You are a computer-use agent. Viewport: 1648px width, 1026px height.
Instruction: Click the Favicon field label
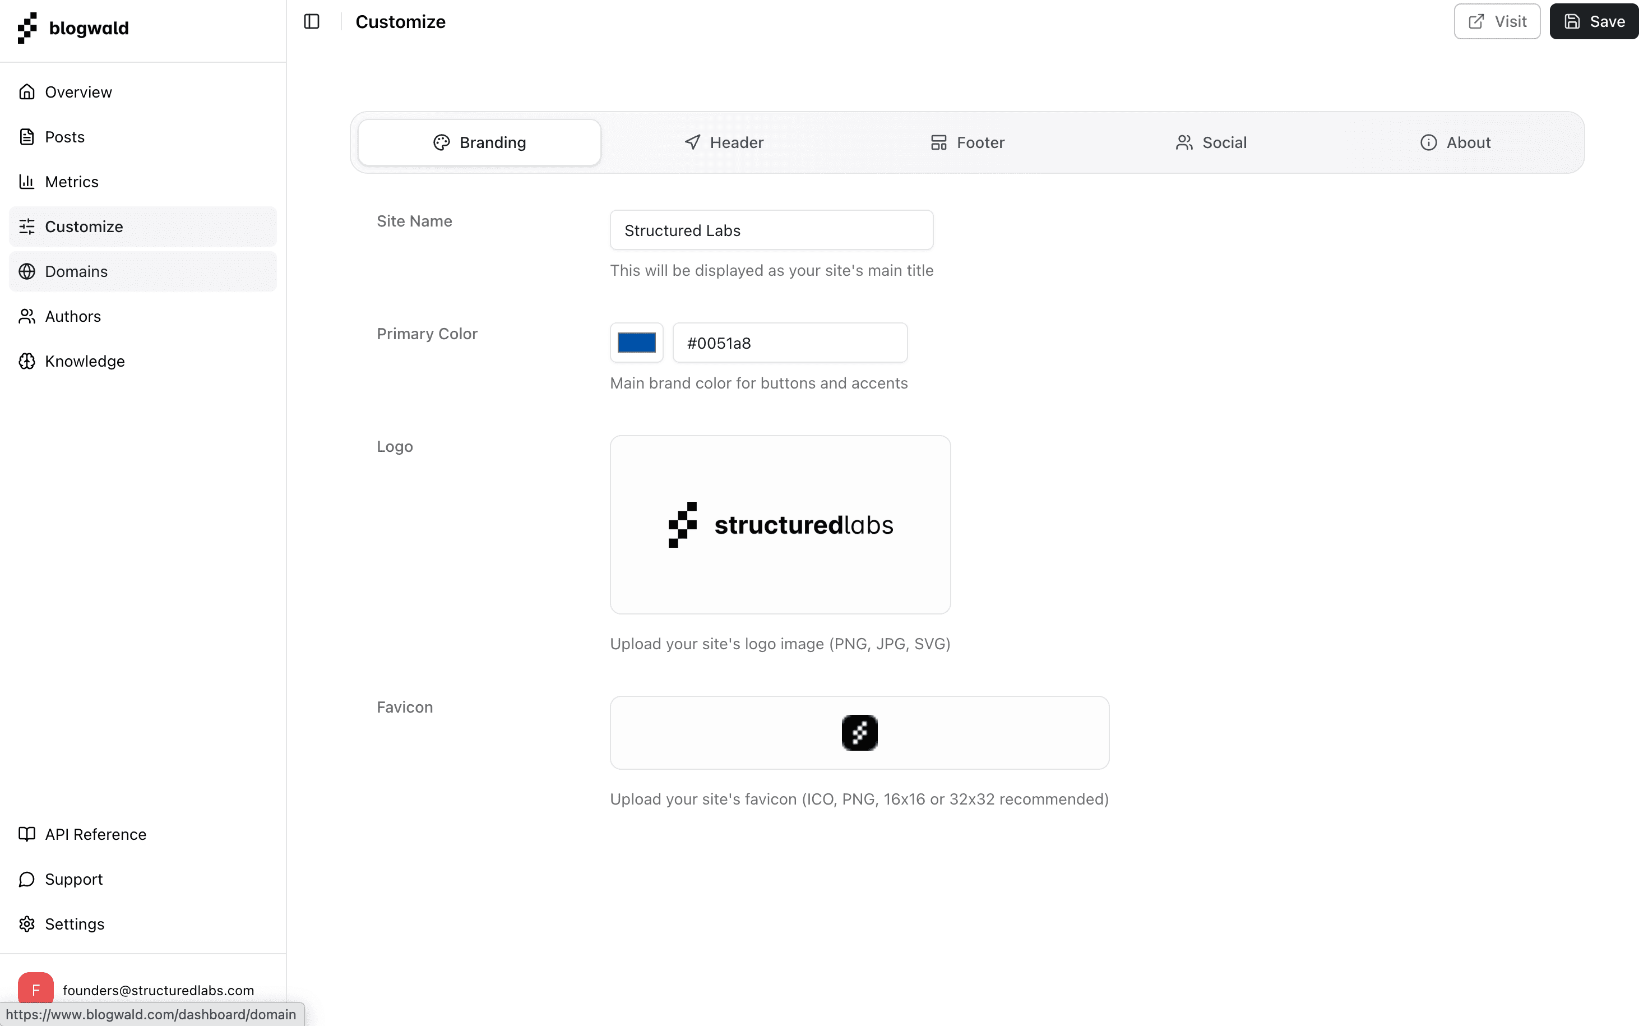(404, 707)
